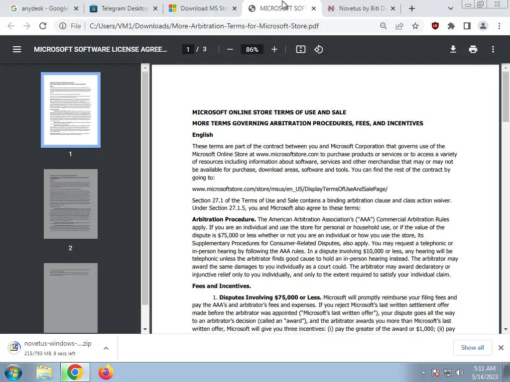Click the 86% zoom level field
This screenshot has height=382, width=510.
click(252, 49)
